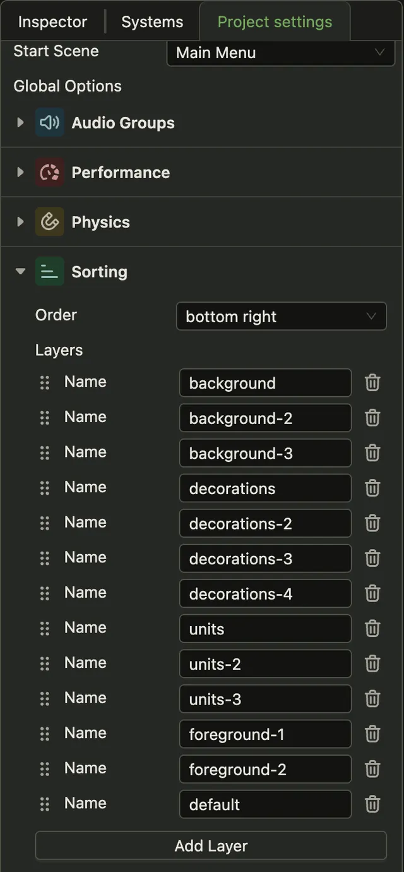Viewport: 404px width, 872px height.
Task: Edit the decorations name field
Action: [x=265, y=488]
